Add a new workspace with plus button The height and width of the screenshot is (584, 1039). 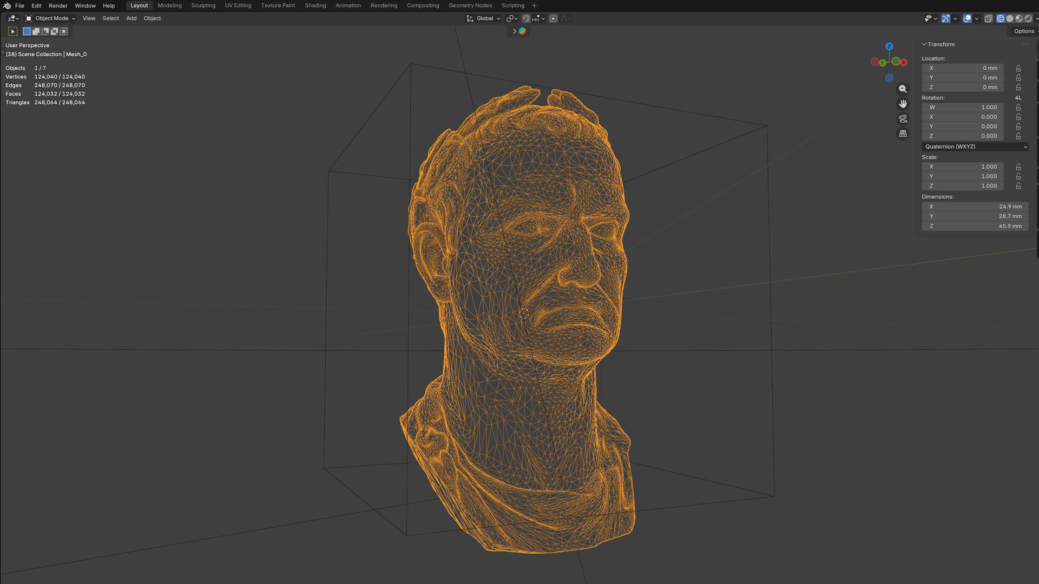534,5
